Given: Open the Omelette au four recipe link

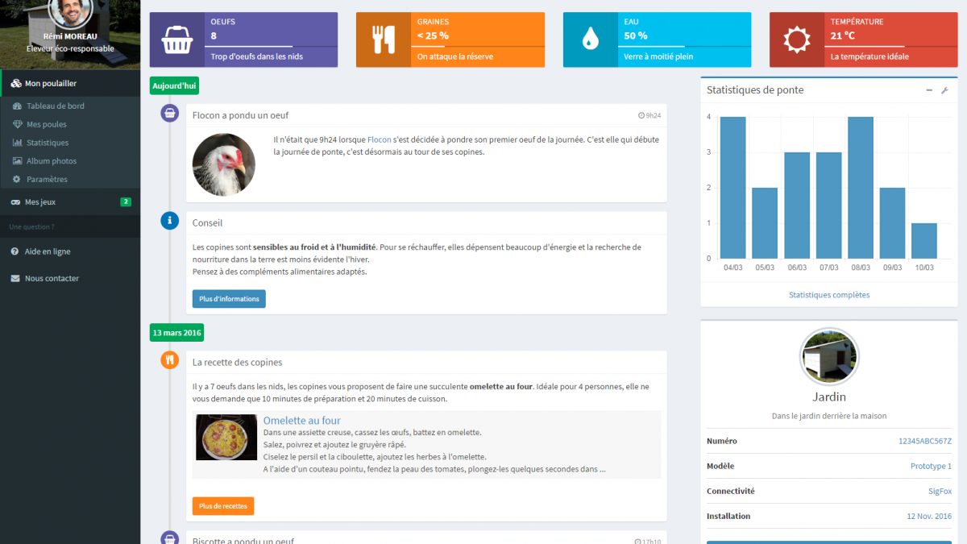Looking at the screenshot, I should click(302, 421).
